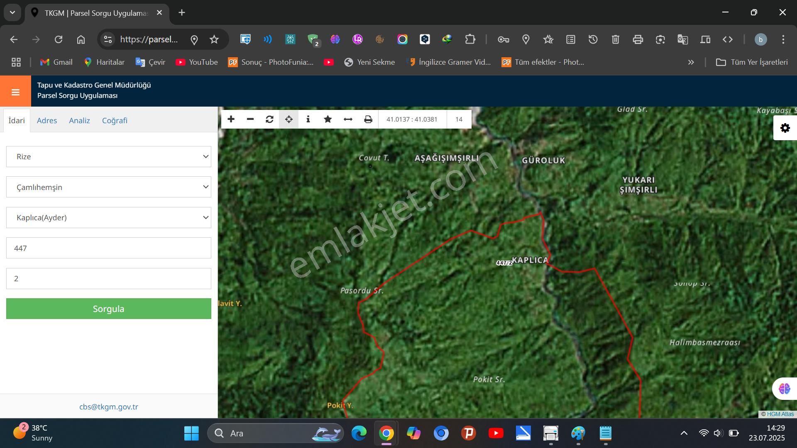Zoom in with the map plus icon
This screenshot has height=448, width=797.
pos(231,119)
